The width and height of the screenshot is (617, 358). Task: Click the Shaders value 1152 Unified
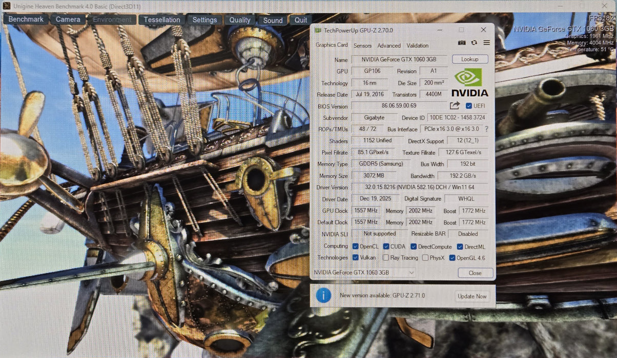tap(378, 141)
